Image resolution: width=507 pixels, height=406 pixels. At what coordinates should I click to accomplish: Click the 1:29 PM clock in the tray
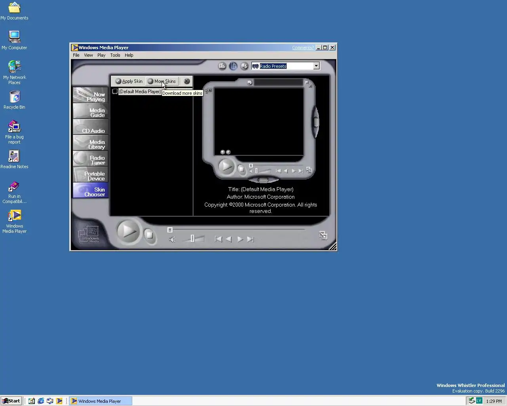[x=494, y=401]
